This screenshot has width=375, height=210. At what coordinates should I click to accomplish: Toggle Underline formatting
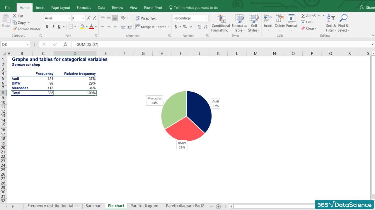click(x=59, y=27)
